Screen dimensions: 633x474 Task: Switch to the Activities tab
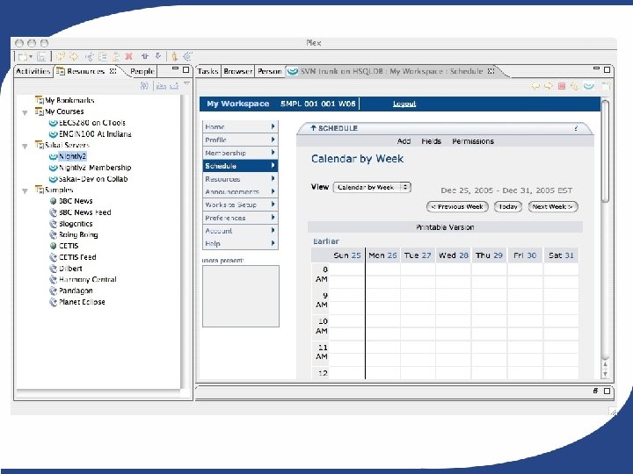point(33,71)
